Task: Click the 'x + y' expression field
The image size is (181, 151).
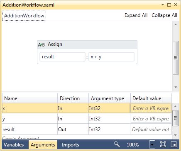Action: [111, 57]
